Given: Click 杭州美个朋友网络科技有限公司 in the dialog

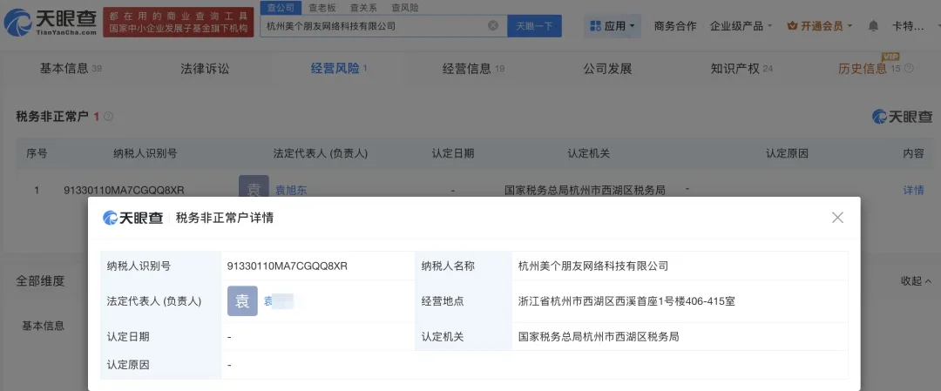Looking at the screenshot, I should (593, 266).
